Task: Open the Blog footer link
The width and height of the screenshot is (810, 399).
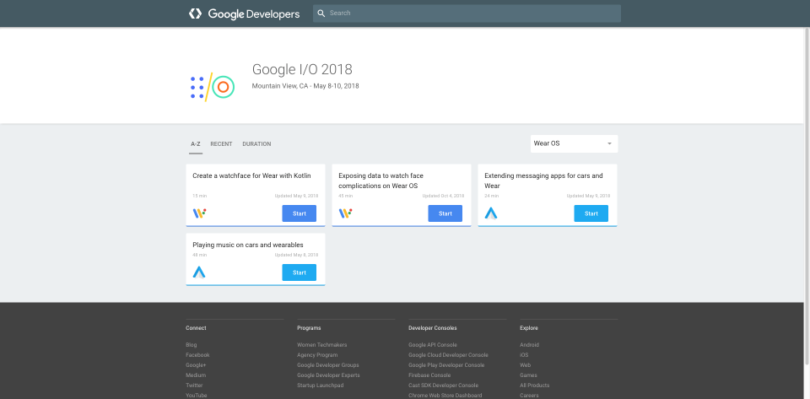Action: pyautogui.click(x=192, y=345)
